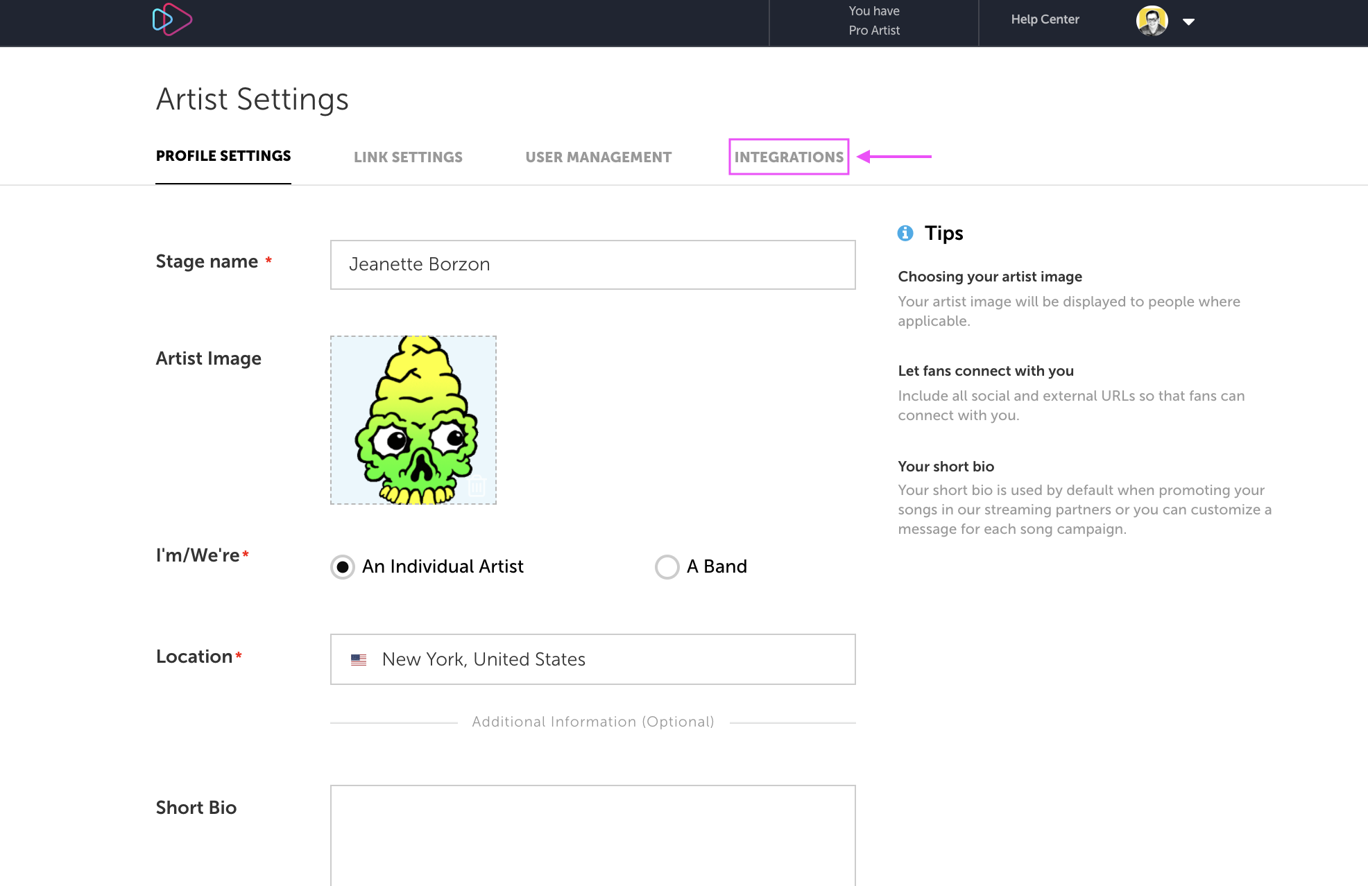Click the Location input field
This screenshot has width=1368, height=886.
pyautogui.click(x=593, y=659)
